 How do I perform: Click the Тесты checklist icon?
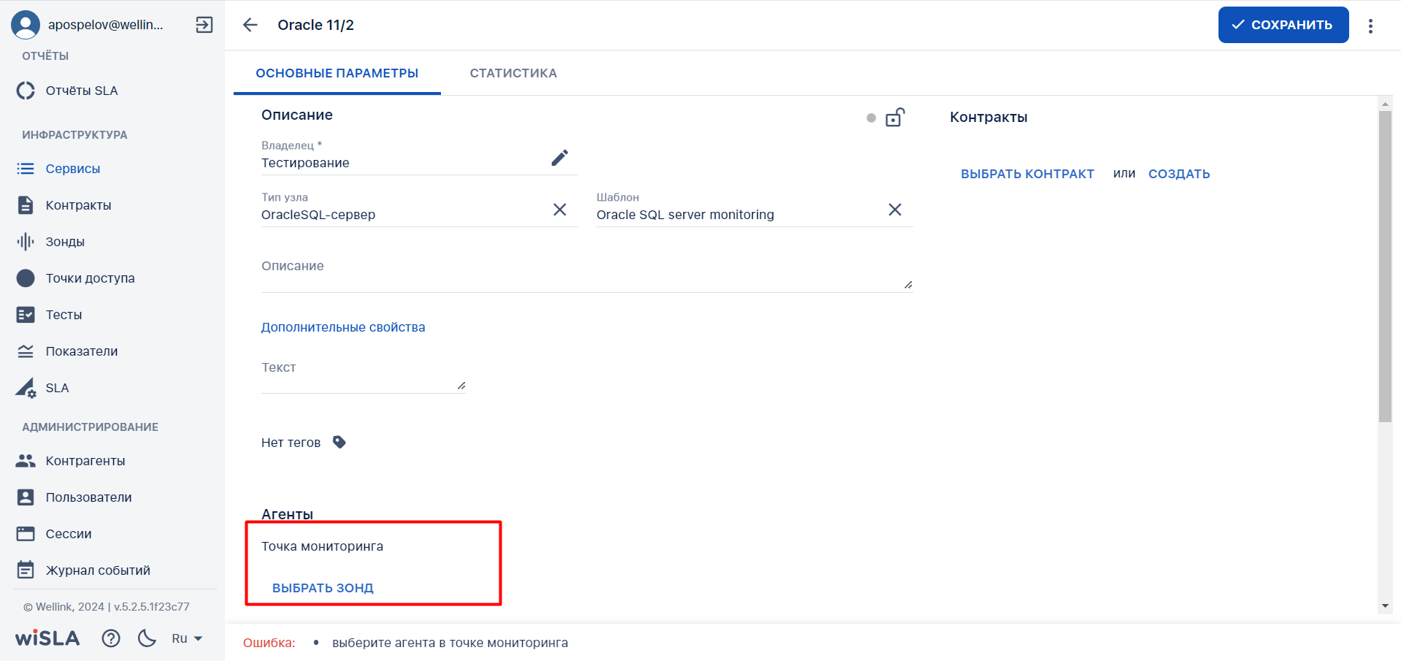(26, 315)
